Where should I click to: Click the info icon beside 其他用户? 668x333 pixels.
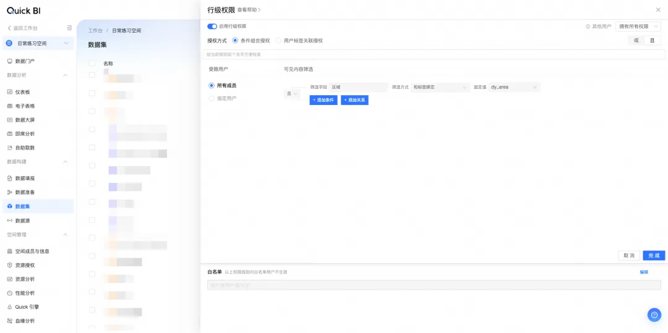tap(588, 27)
